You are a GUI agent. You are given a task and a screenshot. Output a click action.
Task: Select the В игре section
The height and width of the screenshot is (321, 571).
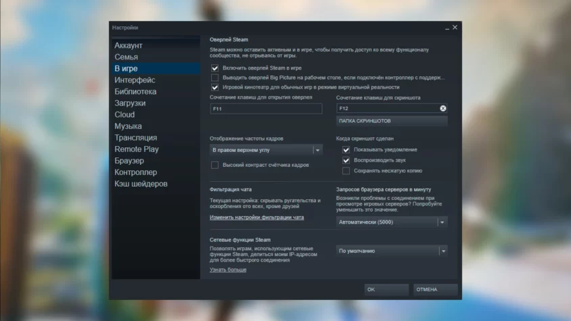pos(156,68)
